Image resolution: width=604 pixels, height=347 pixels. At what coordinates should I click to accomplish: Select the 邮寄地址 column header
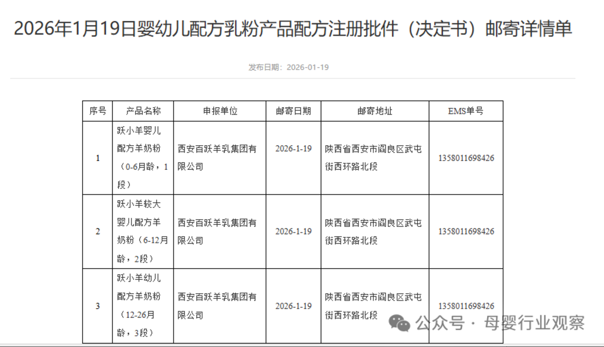375,111
